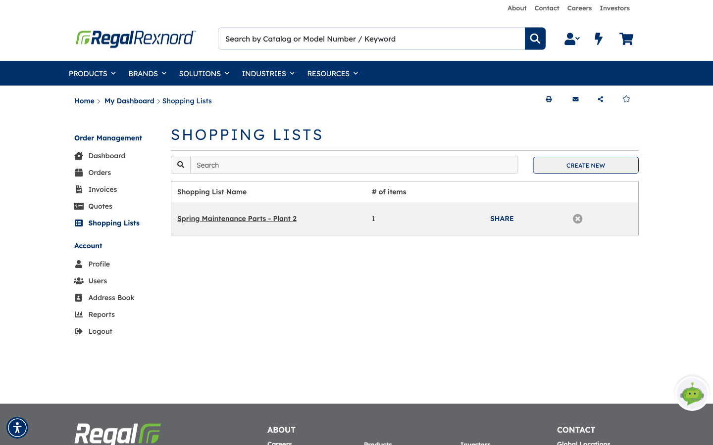Open the quick order lightning icon
This screenshot has width=713, height=445.
tap(599, 39)
